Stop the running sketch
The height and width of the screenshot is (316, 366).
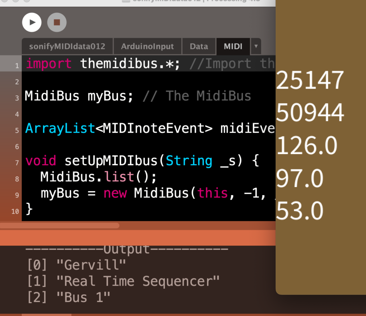click(57, 22)
